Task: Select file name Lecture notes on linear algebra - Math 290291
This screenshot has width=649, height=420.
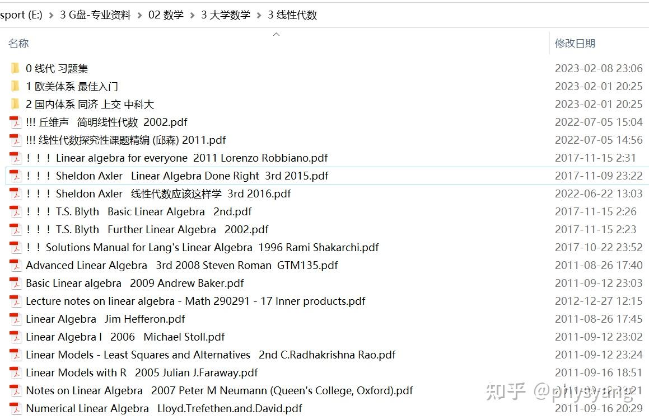Action: coord(196,301)
